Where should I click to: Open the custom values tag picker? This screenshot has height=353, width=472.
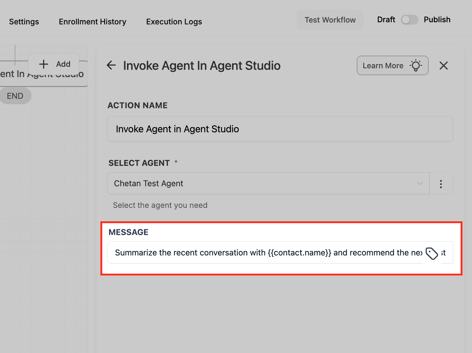pos(431,253)
